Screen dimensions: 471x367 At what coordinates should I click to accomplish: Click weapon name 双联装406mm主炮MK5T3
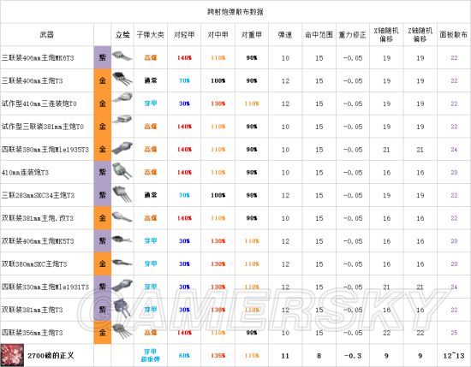coord(38,241)
